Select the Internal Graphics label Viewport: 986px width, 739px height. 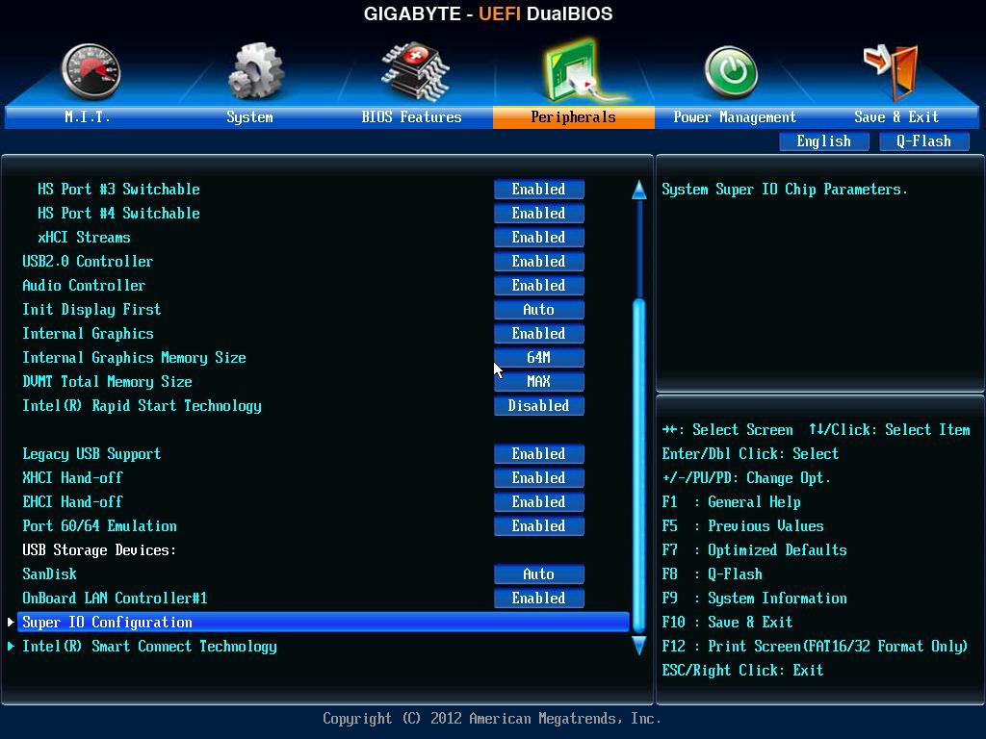tap(88, 334)
